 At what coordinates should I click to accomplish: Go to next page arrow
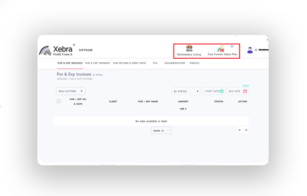pyautogui.click(x=246, y=130)
